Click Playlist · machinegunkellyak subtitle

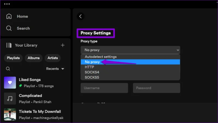[x=41, y=118]
